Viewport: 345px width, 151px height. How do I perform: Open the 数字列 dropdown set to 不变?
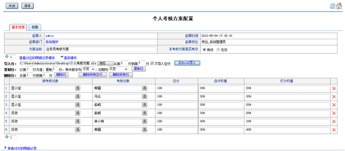tap(88, 69)
